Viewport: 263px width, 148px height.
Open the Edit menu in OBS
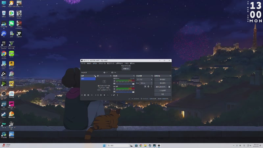tap(89, 63)
